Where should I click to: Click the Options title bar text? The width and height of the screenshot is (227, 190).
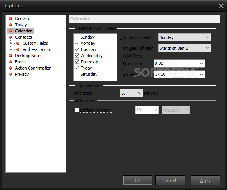click(x=14, y=6)
